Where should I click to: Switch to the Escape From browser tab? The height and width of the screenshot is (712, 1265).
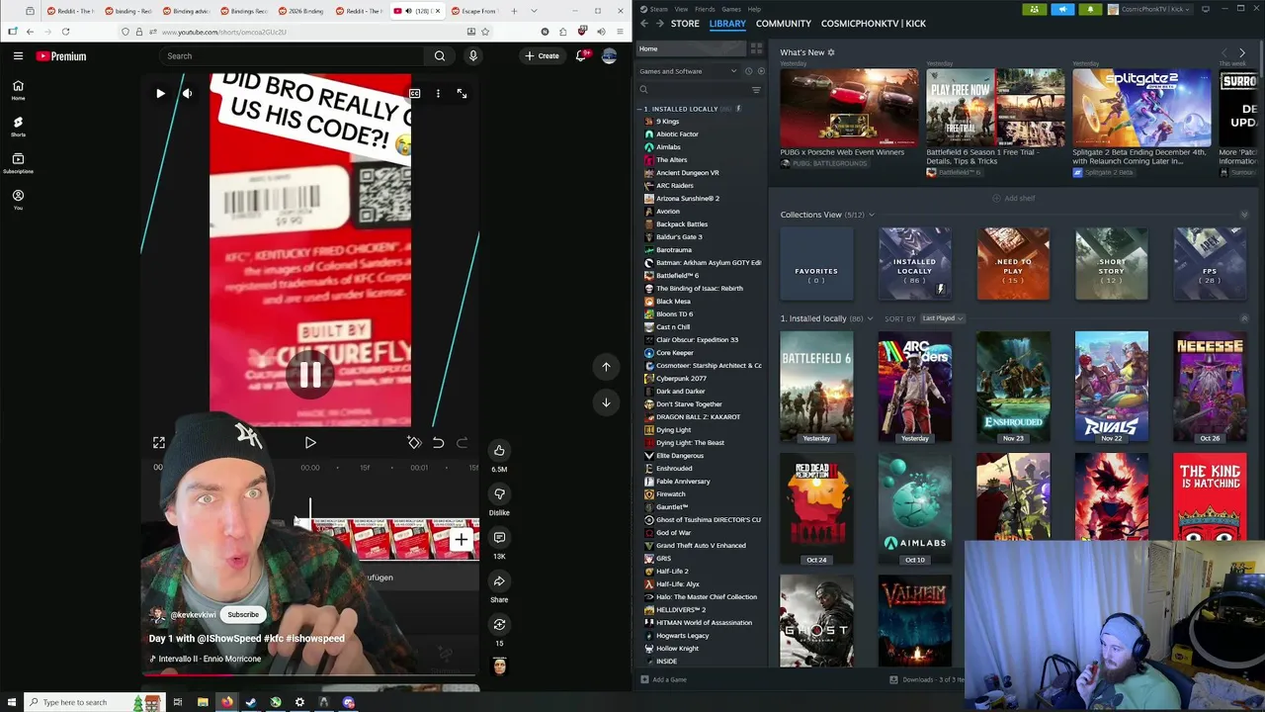477,11
